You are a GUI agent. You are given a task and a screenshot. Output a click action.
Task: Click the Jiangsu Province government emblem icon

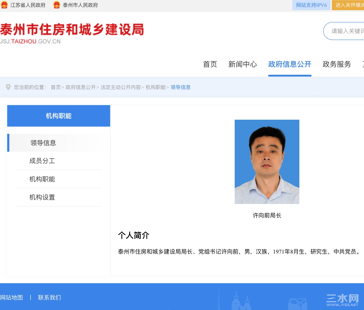(x=4, y=5)
